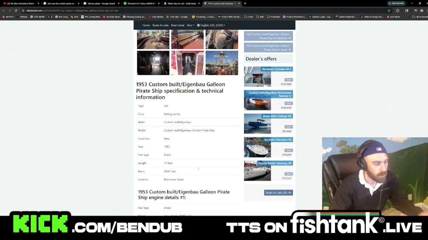Open the Elm Song bookmark
Viewport: 428px width, 240px height.
click(x=62, y=17)
